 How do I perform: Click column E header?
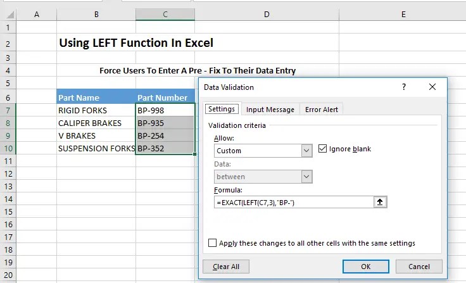pos(403,14)
